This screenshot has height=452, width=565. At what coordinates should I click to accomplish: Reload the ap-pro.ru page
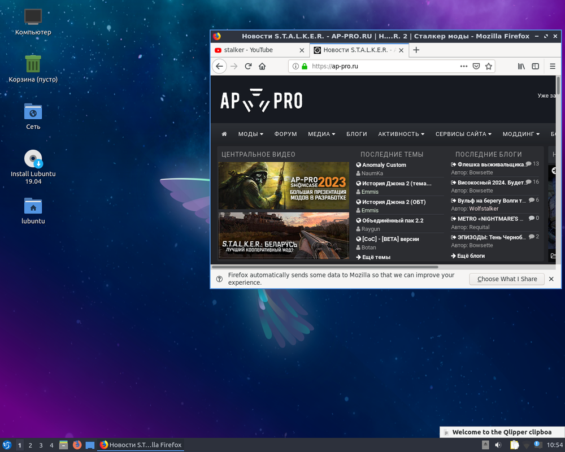click(248, 66)
